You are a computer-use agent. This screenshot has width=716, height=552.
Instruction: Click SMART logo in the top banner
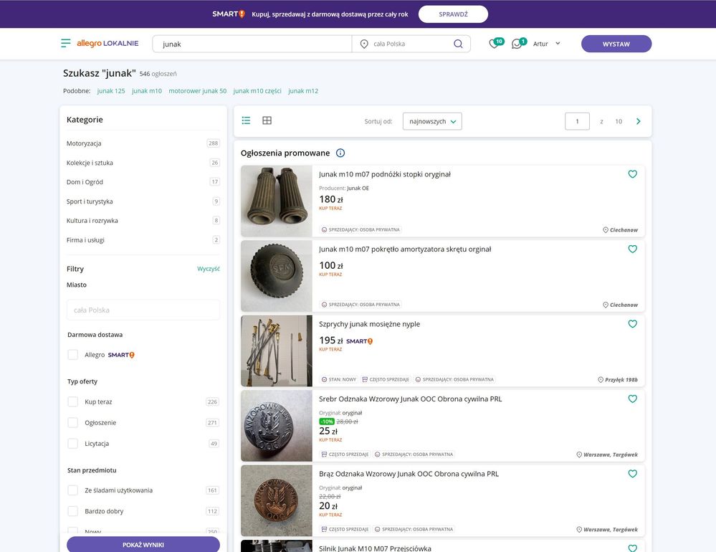229,14
